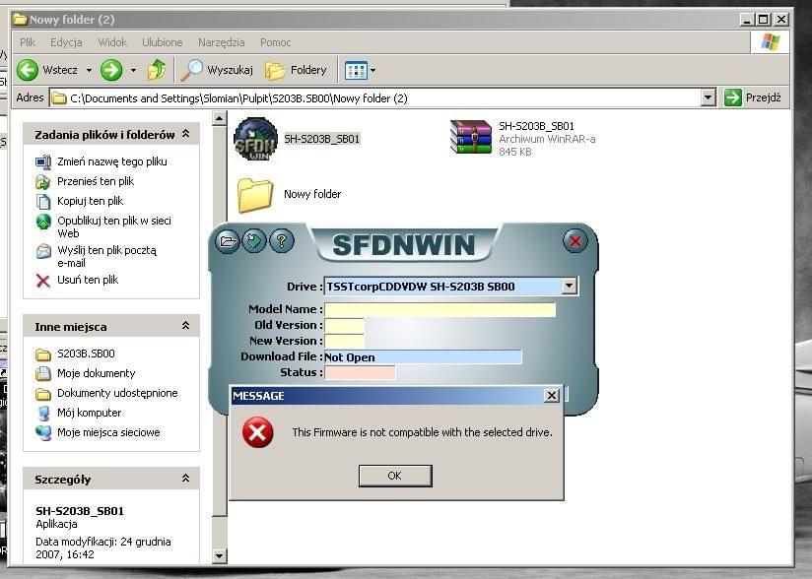
Task: Open the Narzędzia menu
Action: coord(221,42)
